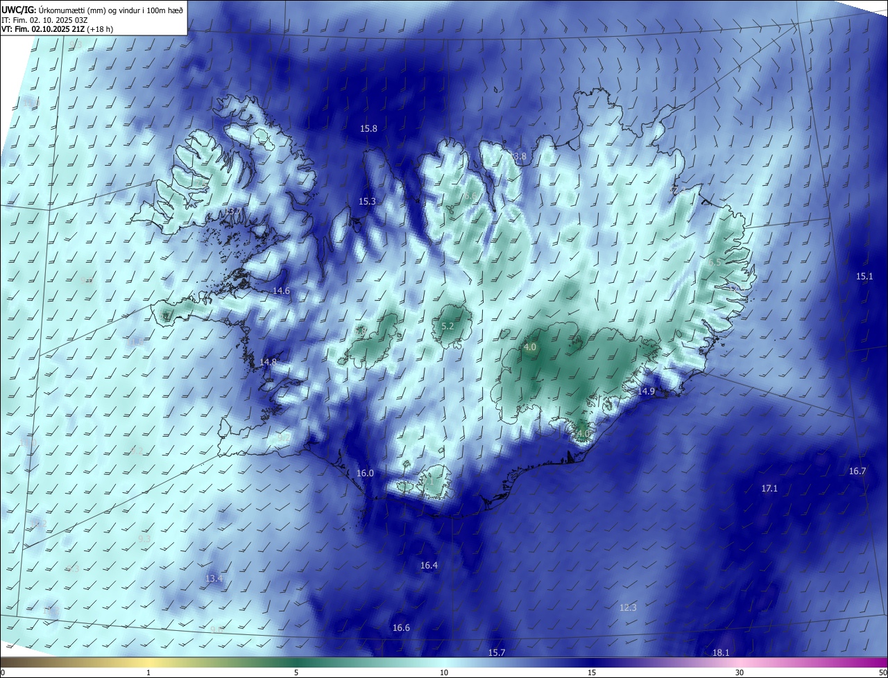This screenshot has height=678, width=888.
Task: Click the colour scale tick labelled 15
Action: click(592, 673)
